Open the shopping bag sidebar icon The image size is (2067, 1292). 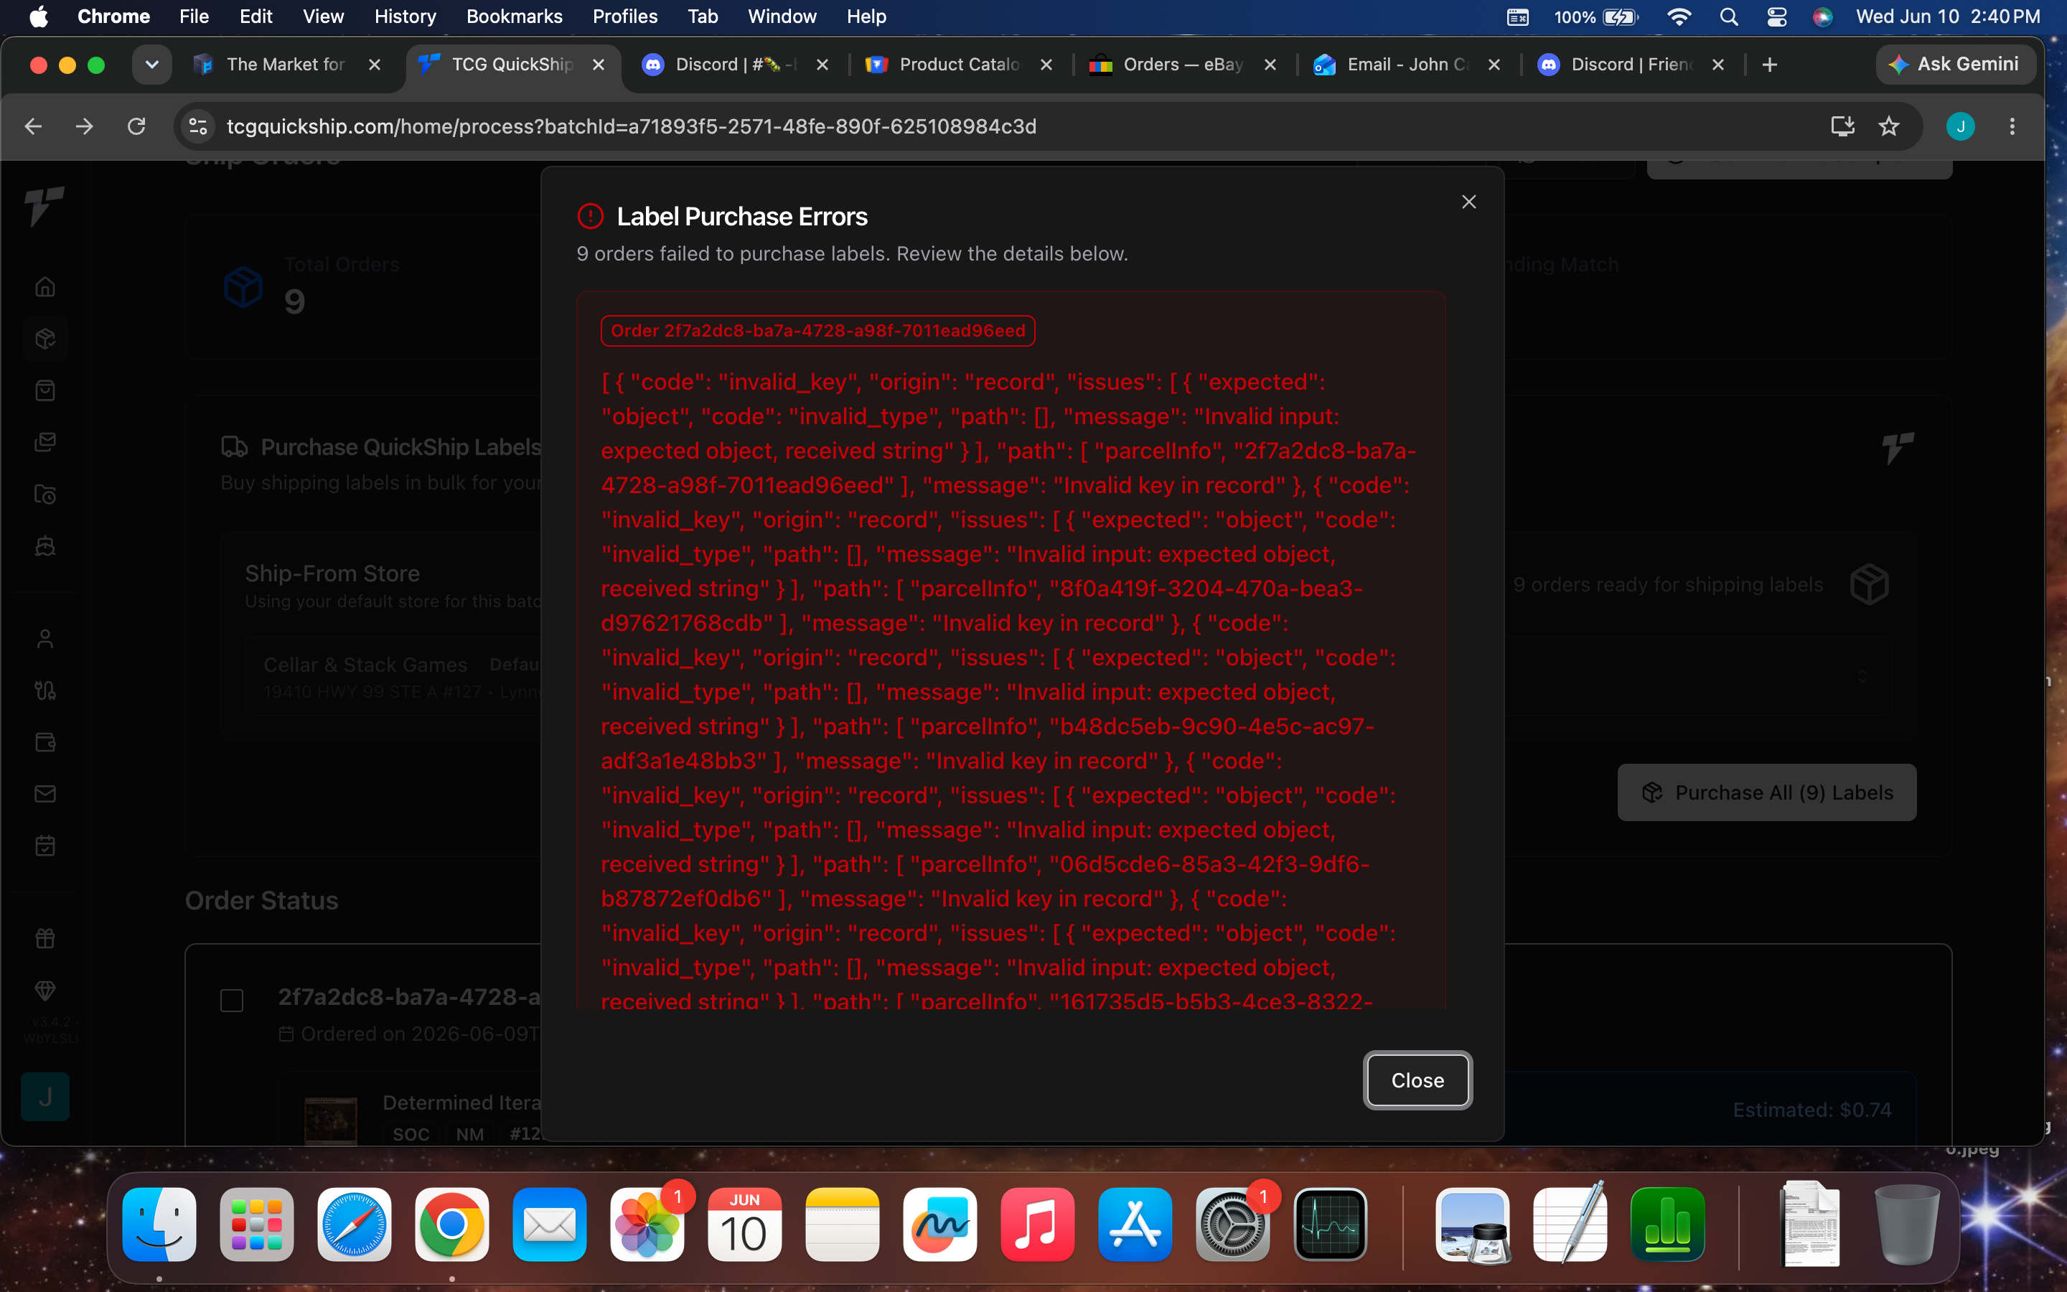[45, 390]
